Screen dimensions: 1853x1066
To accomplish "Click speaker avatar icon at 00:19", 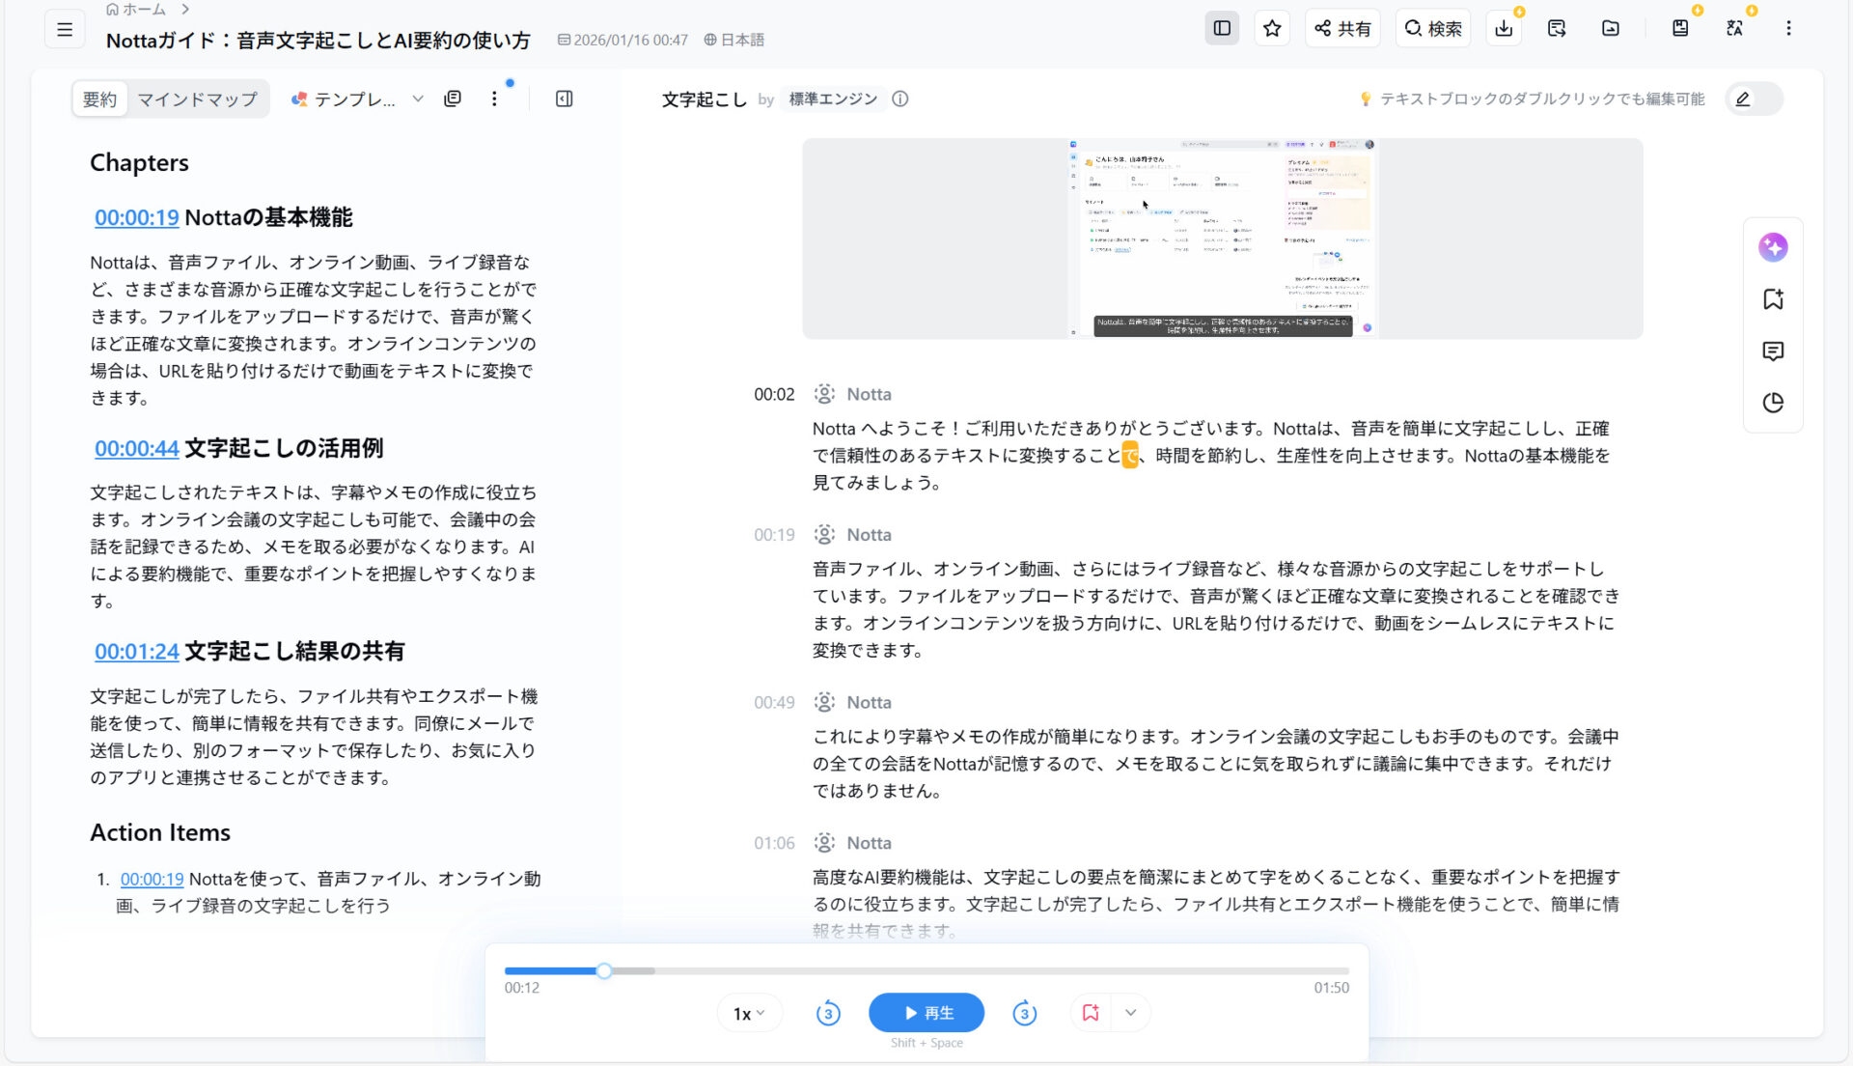I will click(x=824, y=534).
